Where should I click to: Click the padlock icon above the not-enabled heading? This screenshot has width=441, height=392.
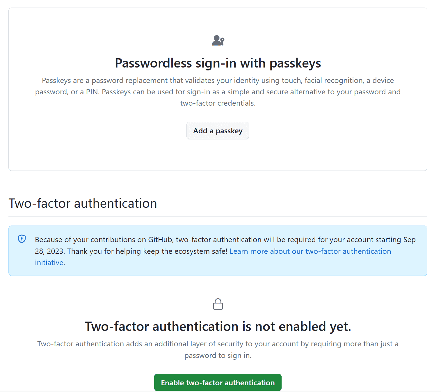218,304
